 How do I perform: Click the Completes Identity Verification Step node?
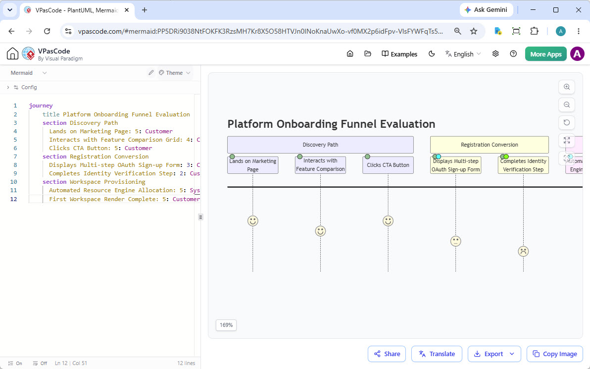point(523,165)
